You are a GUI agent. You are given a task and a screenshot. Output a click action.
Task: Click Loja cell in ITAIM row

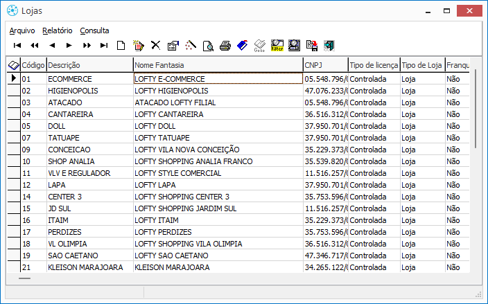coord(423,220)
